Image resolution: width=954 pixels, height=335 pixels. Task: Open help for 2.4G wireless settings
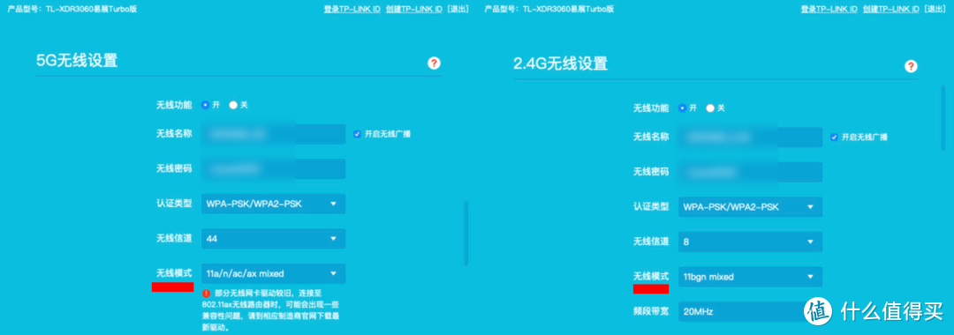(911, 66)
